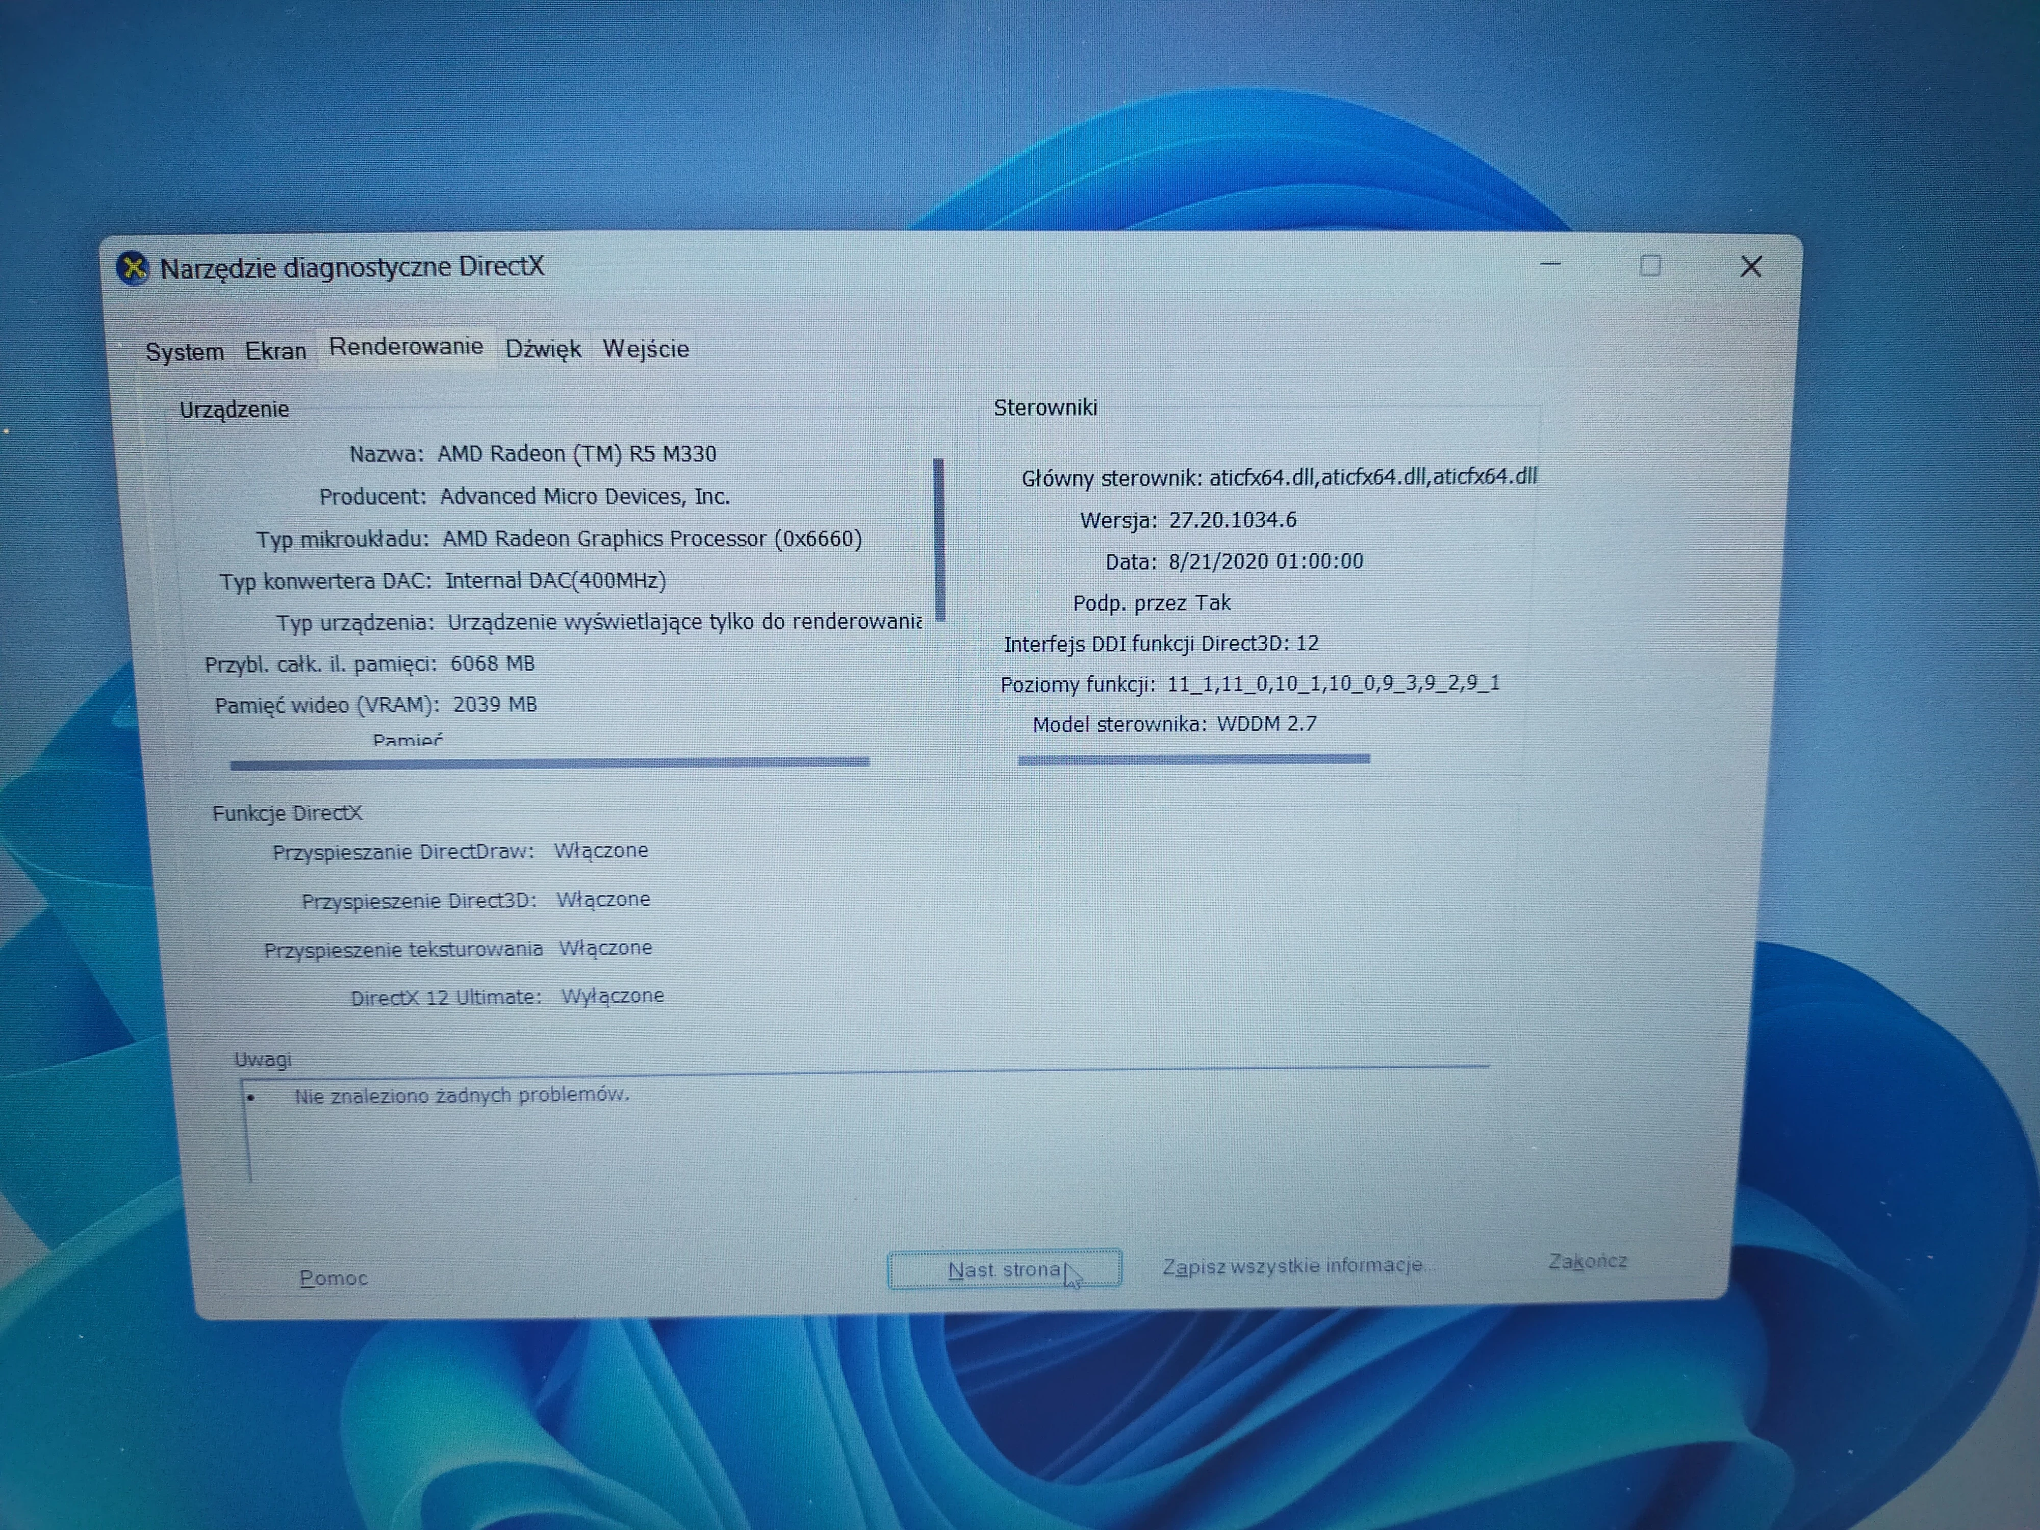Open the Ekran tab
2040x1530 pixels.
(x=275, y=351)
